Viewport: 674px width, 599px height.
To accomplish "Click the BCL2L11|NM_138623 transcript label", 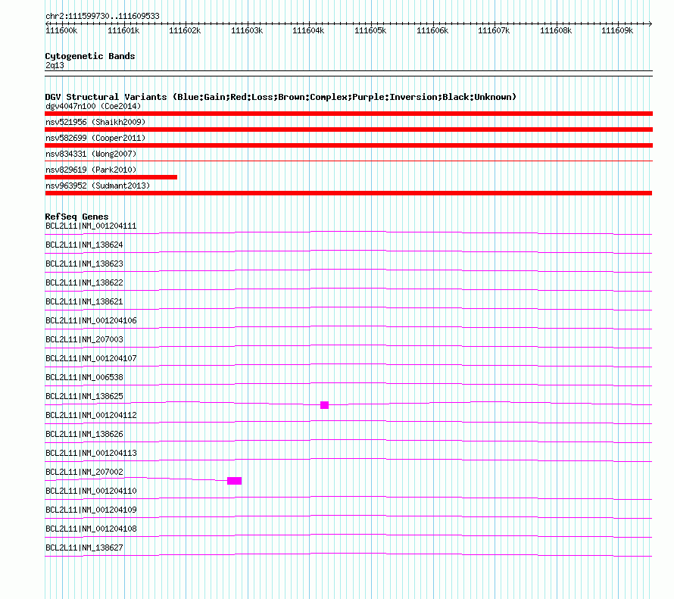I will pyautogui.click(x=84, y=264).
